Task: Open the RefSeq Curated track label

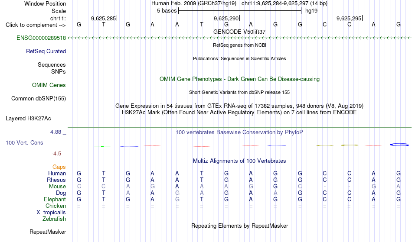Action: (x=46, y=52)
